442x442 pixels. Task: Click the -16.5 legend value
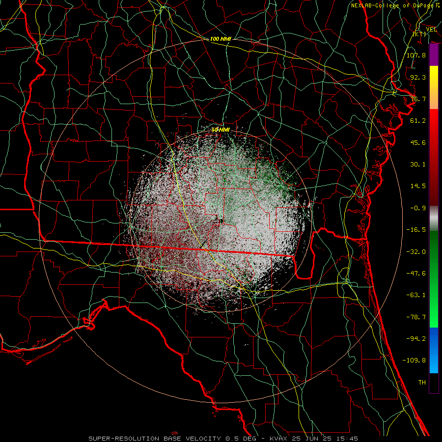(416, 230)
